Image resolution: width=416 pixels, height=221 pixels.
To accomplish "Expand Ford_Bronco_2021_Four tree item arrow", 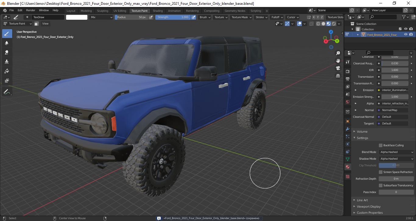I will pyautogui.click(x=358, y=35).
